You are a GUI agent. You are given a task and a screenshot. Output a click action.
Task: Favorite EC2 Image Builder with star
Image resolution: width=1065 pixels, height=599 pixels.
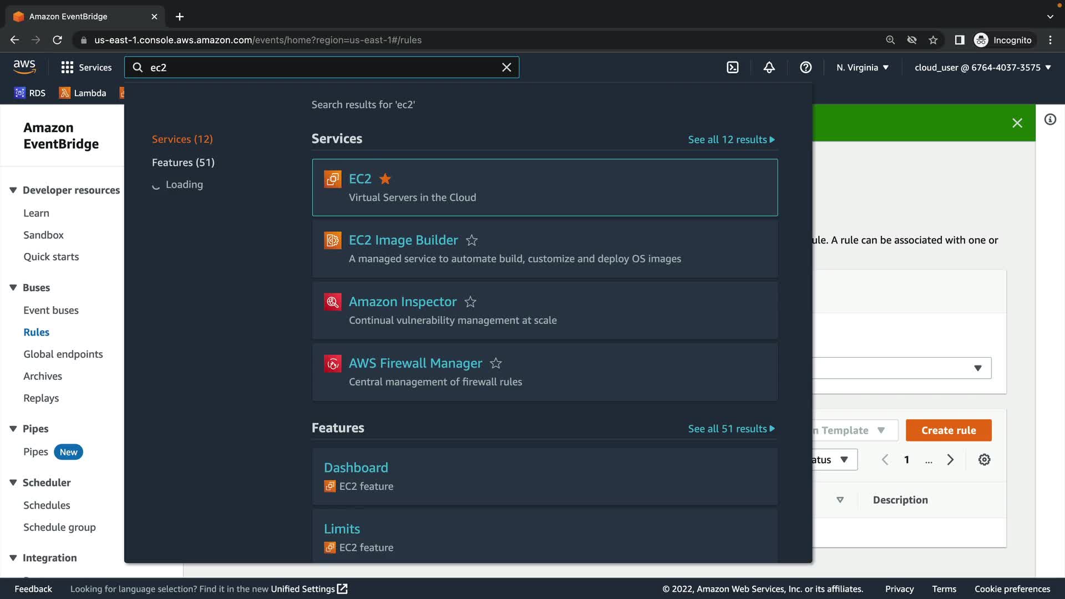click(x=471, y=240)
